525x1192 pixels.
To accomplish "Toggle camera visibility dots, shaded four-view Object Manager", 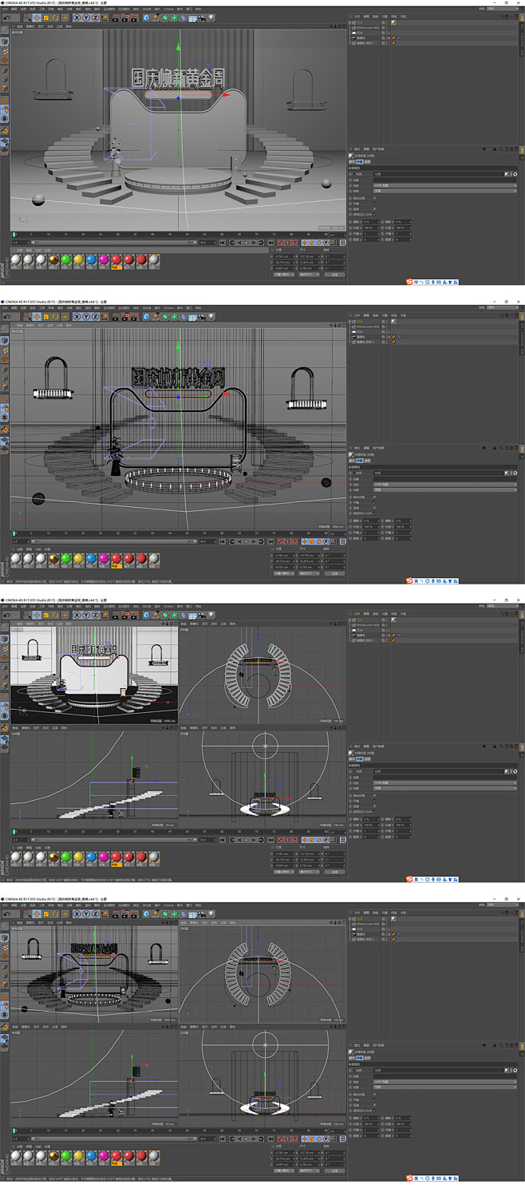I will (x=386, y=635).
